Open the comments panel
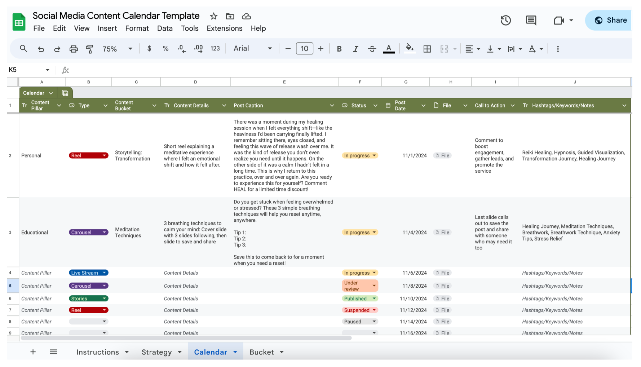 coord(531,20)
